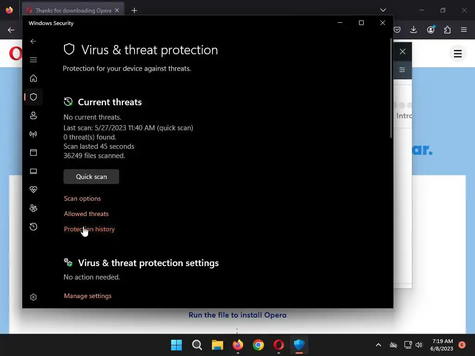Open Opera from taskbar
The height and width of the screenshot is (356, 475).
click(x=279, y=345)
